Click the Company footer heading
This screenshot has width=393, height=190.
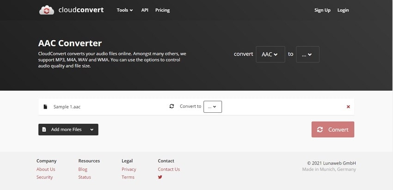click(46, 161)
